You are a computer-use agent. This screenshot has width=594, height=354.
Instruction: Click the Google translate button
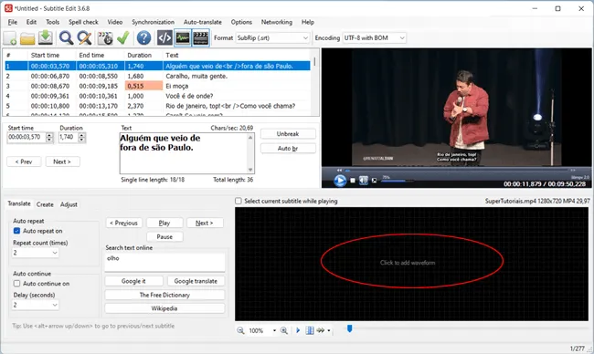point(196,281)
